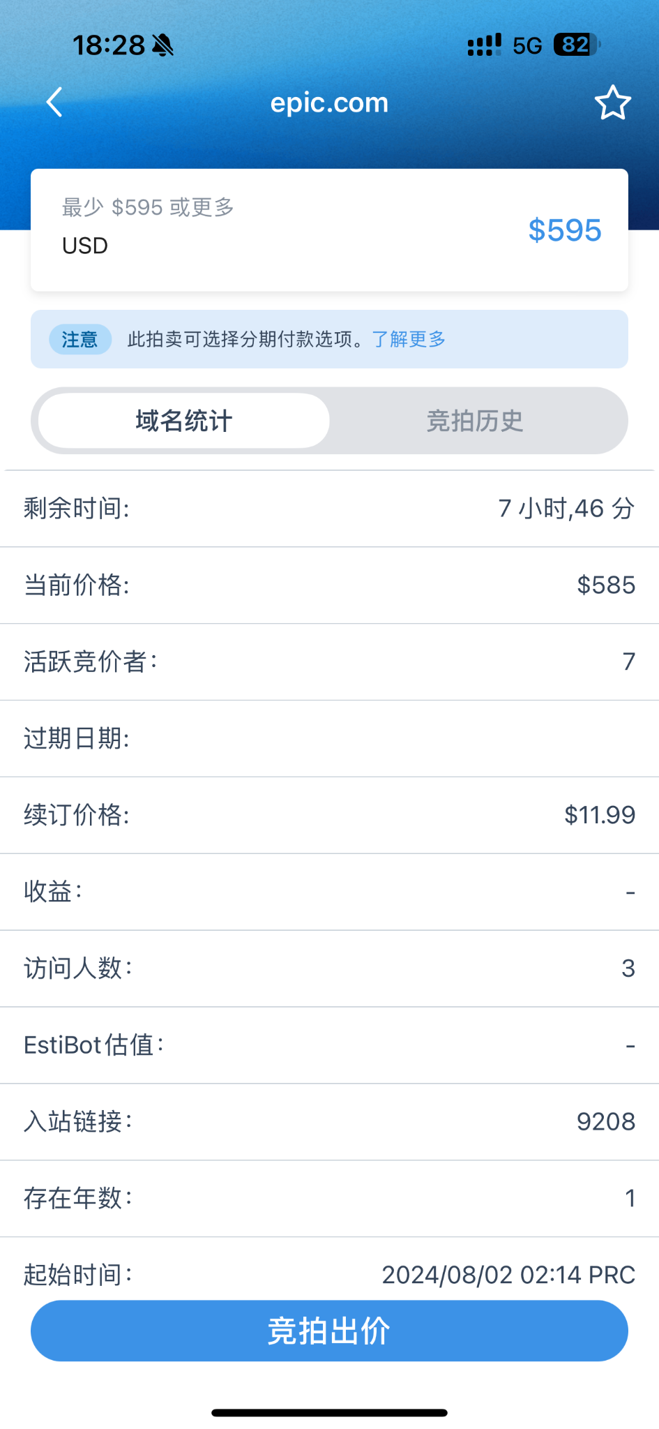Tap the 18:28 clock in status bar

(x=109, y=46)
